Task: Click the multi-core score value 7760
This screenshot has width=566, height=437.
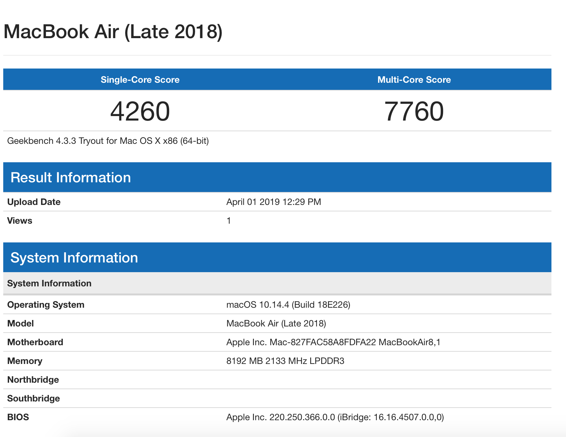Action: point(414,111)
